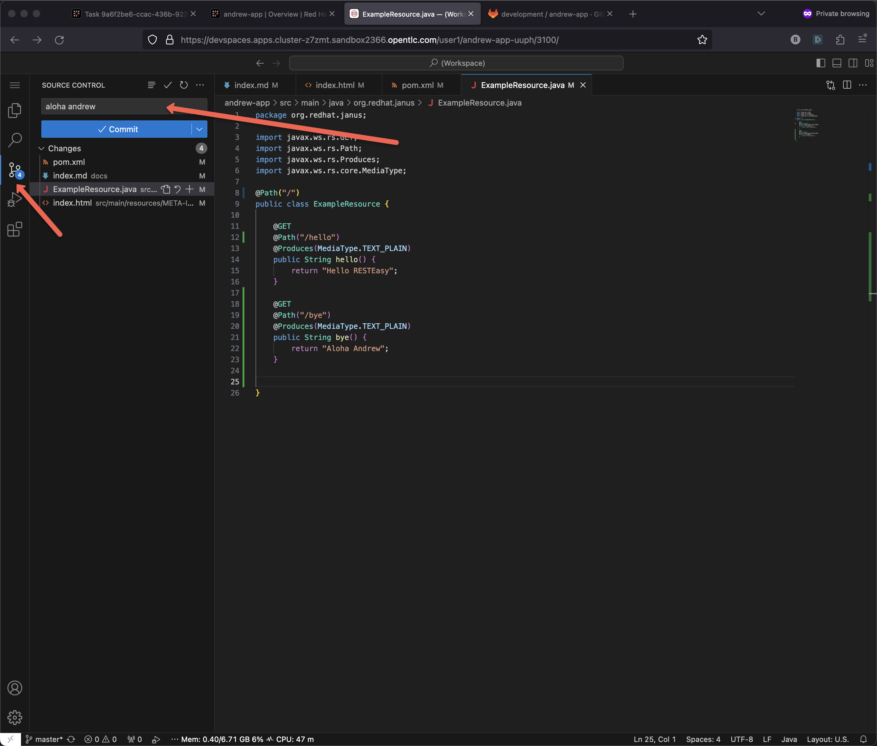Viewport: 877px width, 746px height.
Task: Stage changes for ExampleResource.java with the plus icon
Action: (x=190, y=189)
